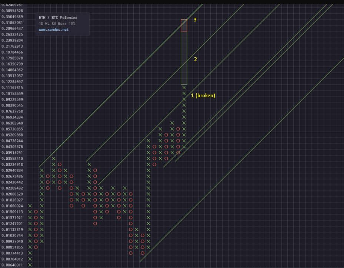Screen dimensions: 344x268
Task: Click price label 0.23939204
Action: (x=12, y=40)
